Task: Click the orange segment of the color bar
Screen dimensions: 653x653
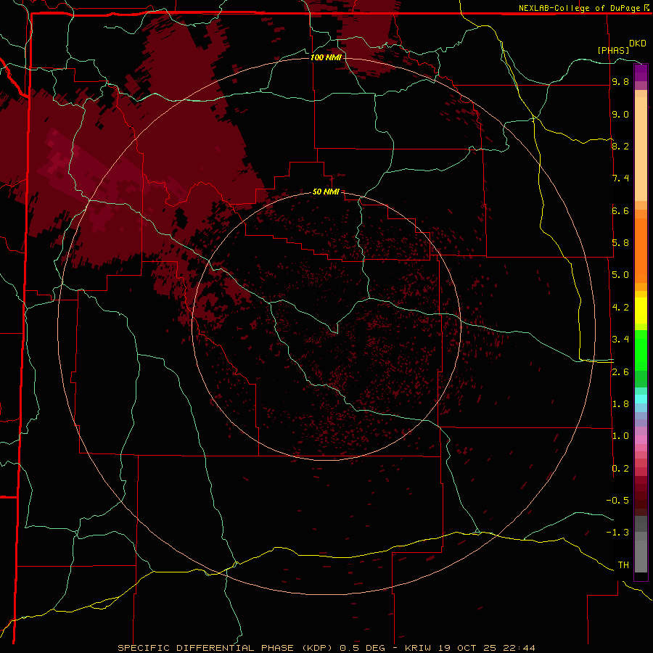Action: [x=641, y=250]
